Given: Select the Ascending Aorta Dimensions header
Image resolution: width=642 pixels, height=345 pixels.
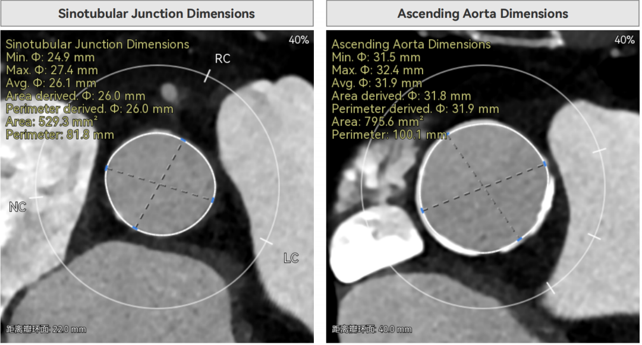Looking at the screenshot, I should (483, 14).
